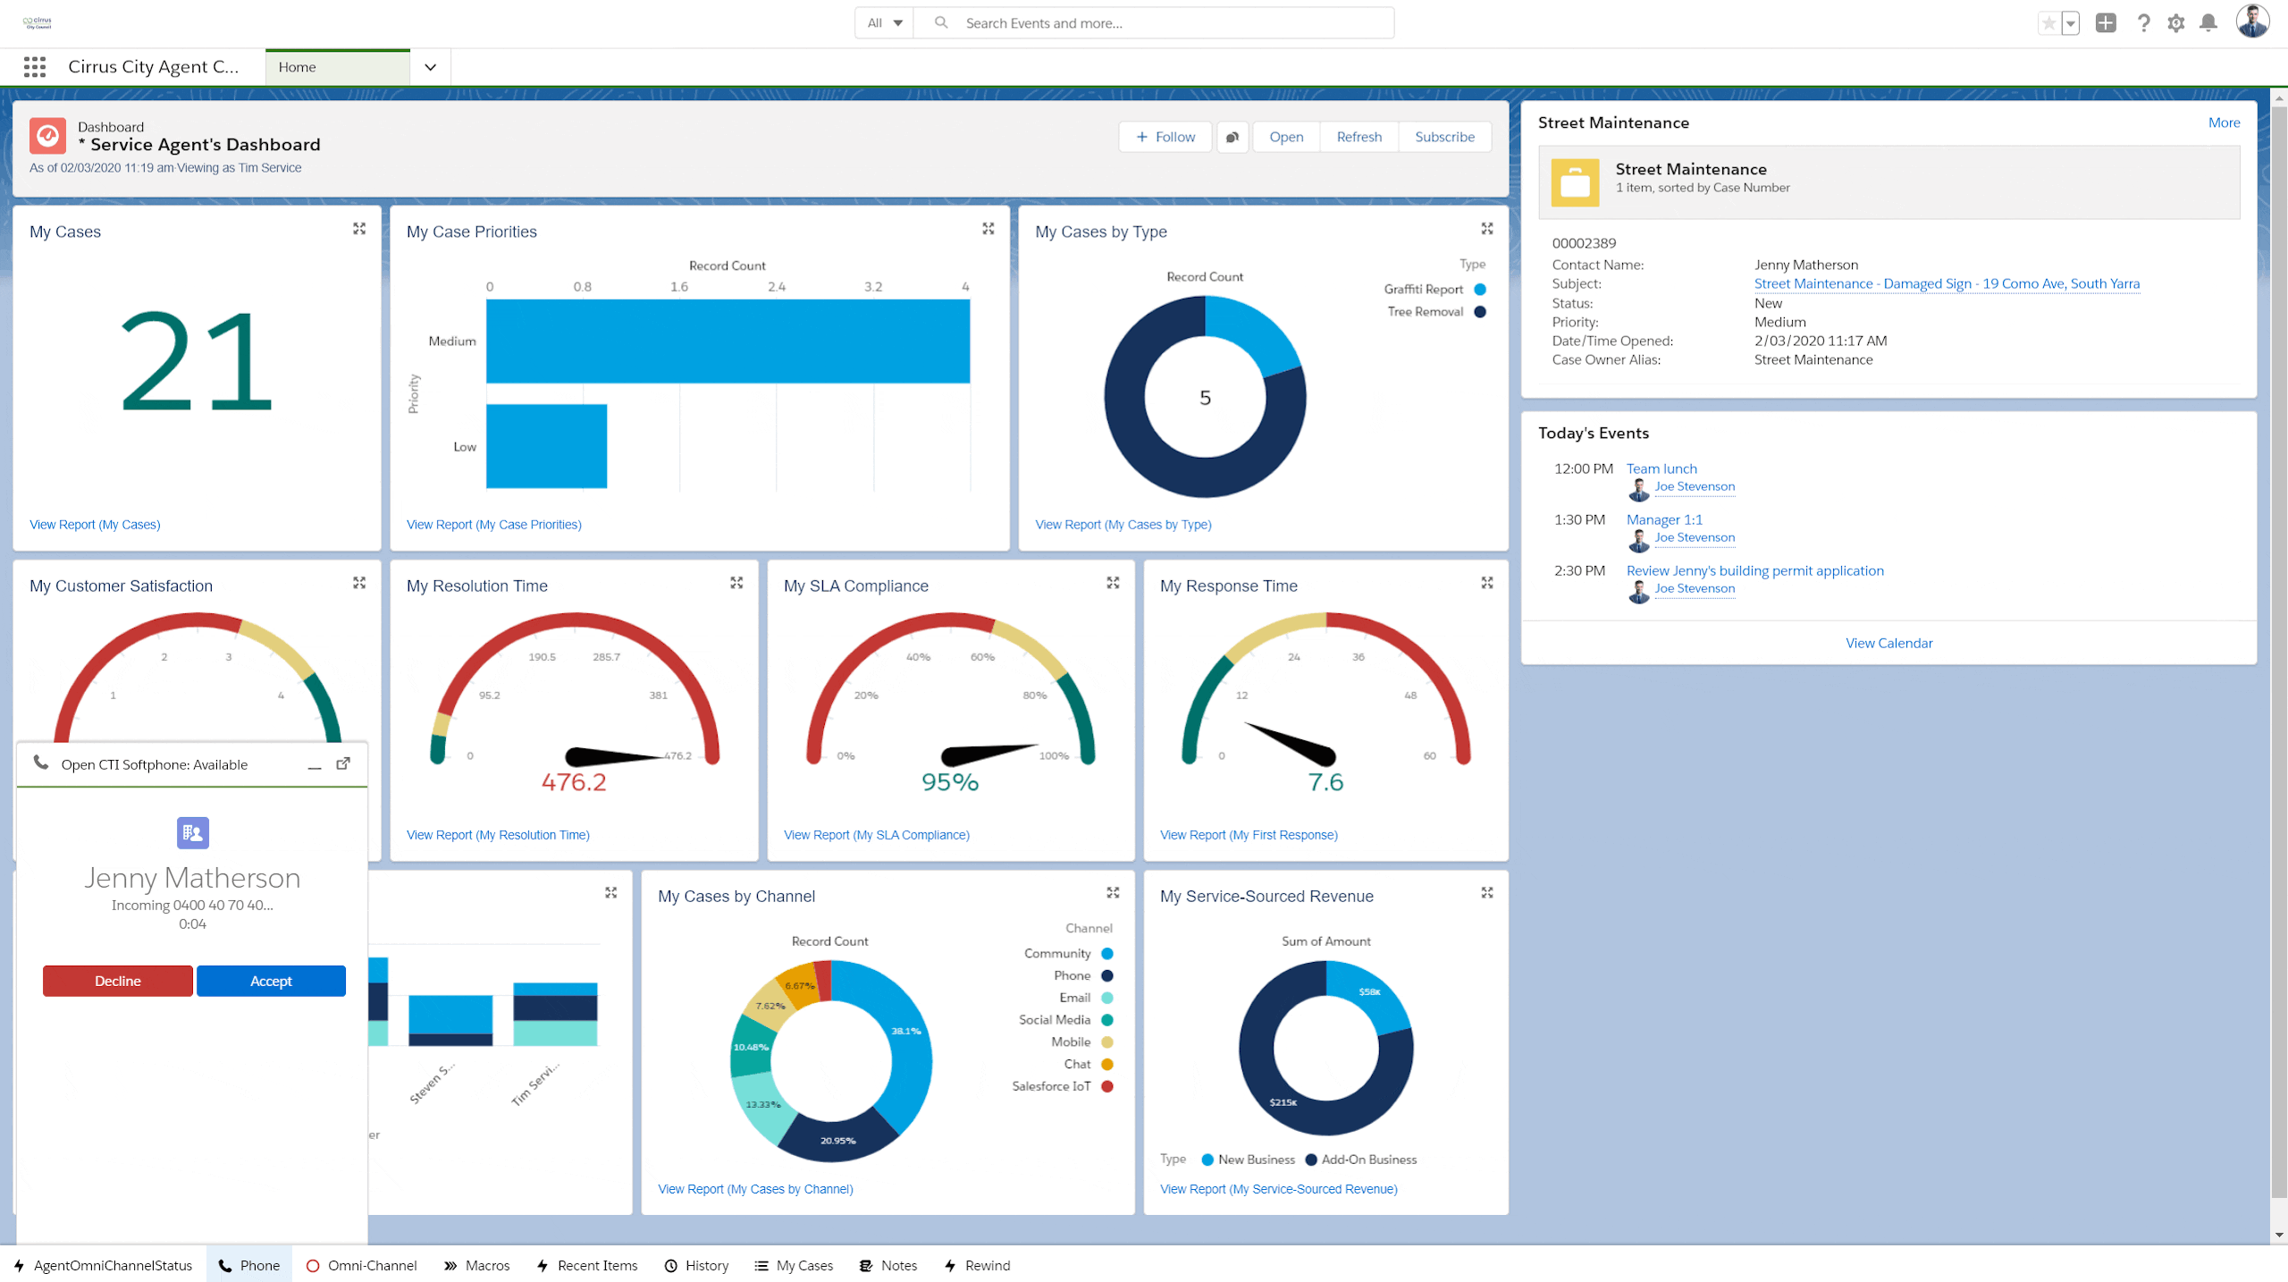
Task: Open Macros in the utility bar
Action: (x=477, y=1265)
